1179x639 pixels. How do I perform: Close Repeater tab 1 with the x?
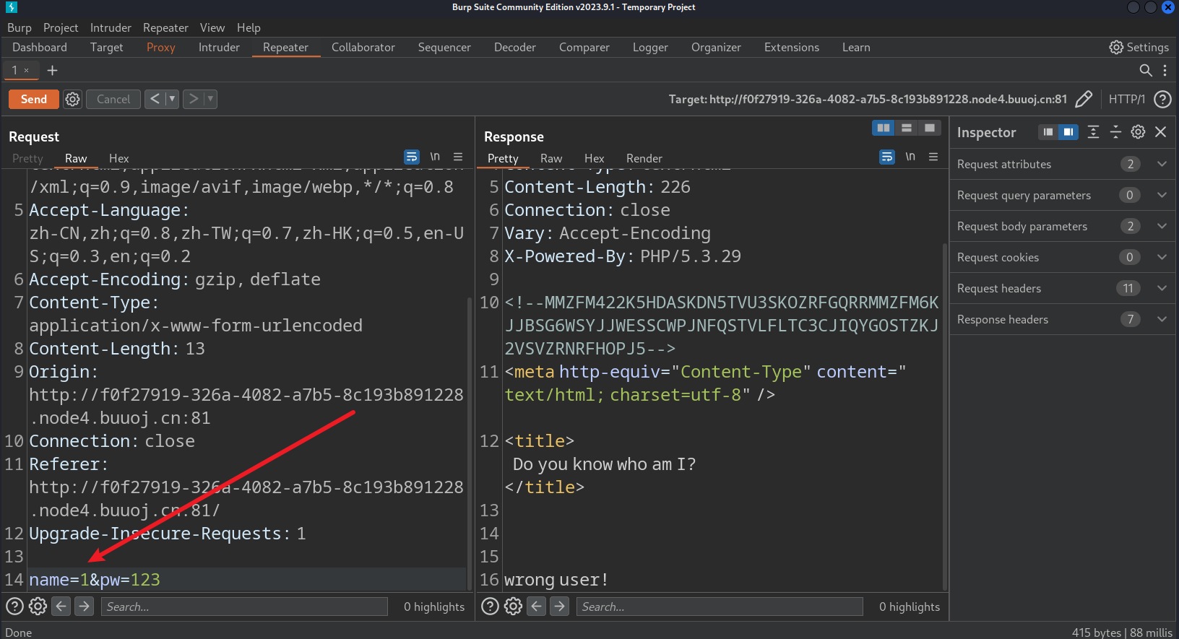[27, 70]
